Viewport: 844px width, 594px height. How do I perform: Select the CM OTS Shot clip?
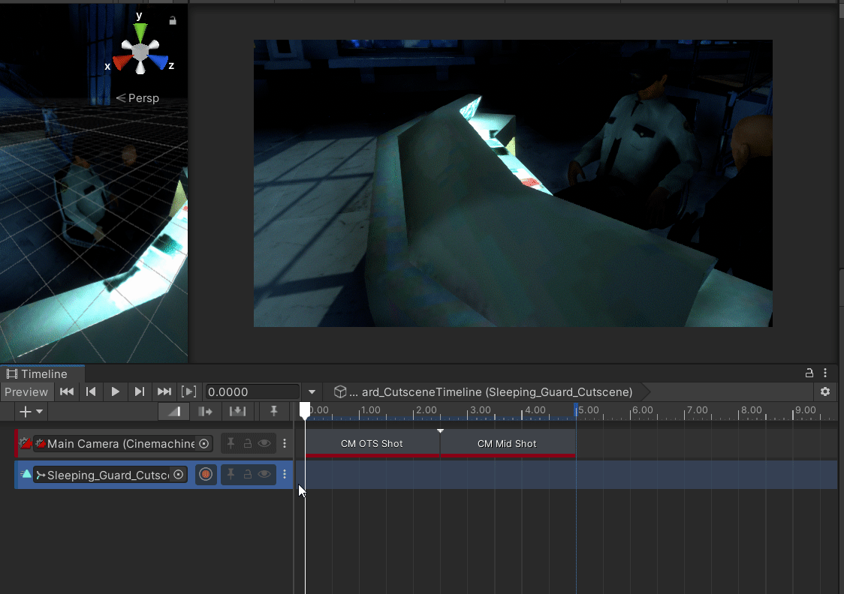(372, 444)
